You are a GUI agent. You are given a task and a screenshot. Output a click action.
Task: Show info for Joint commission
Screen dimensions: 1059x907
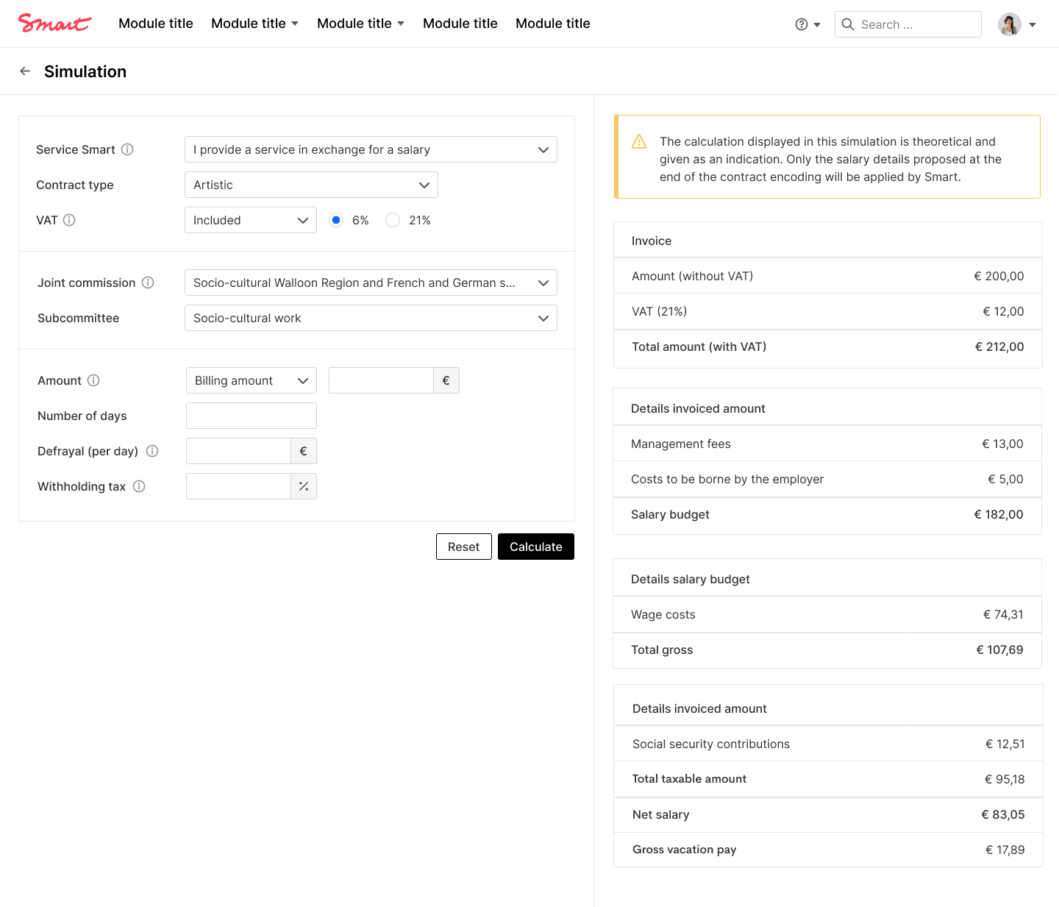pyautogui.click(x=148, y=282)
